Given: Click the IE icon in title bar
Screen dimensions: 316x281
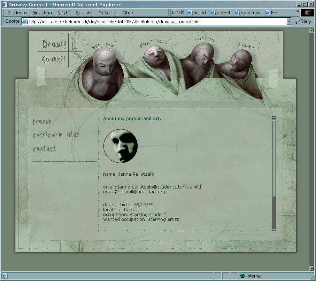Looking at the screenshot, I should (x=5, y=5).
